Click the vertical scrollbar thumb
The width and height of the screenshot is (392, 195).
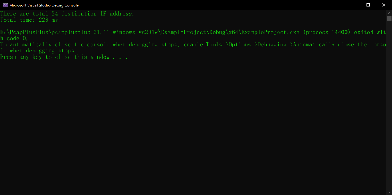tap(389, 18)
